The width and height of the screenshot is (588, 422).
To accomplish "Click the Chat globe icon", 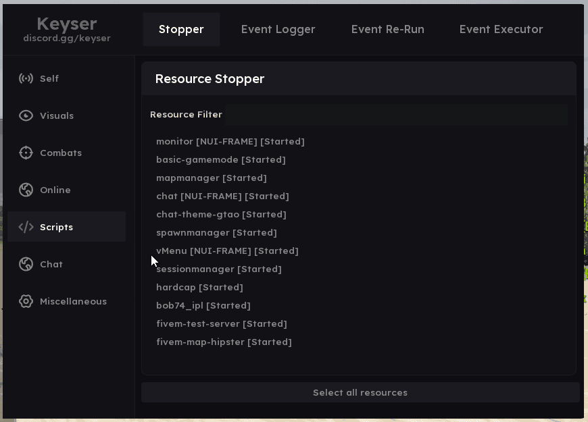I will pos(26,264).
